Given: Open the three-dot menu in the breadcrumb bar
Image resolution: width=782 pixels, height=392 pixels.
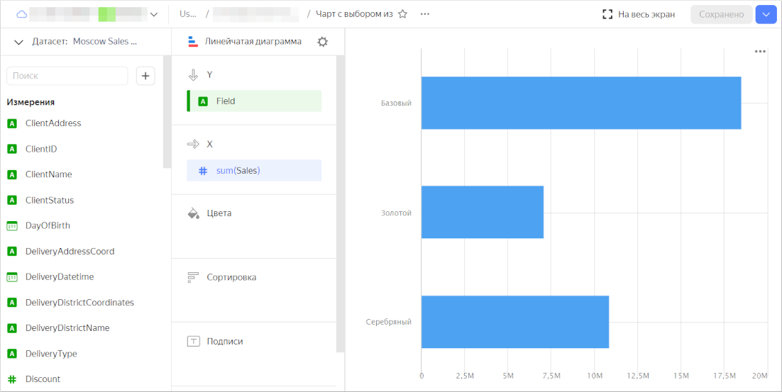Looking at the screenshot, I should pos(425,14).
